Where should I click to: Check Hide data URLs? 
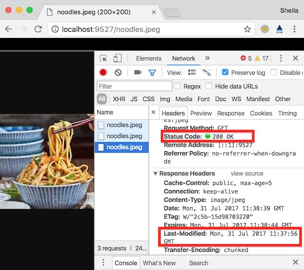(x=209, y=86)
